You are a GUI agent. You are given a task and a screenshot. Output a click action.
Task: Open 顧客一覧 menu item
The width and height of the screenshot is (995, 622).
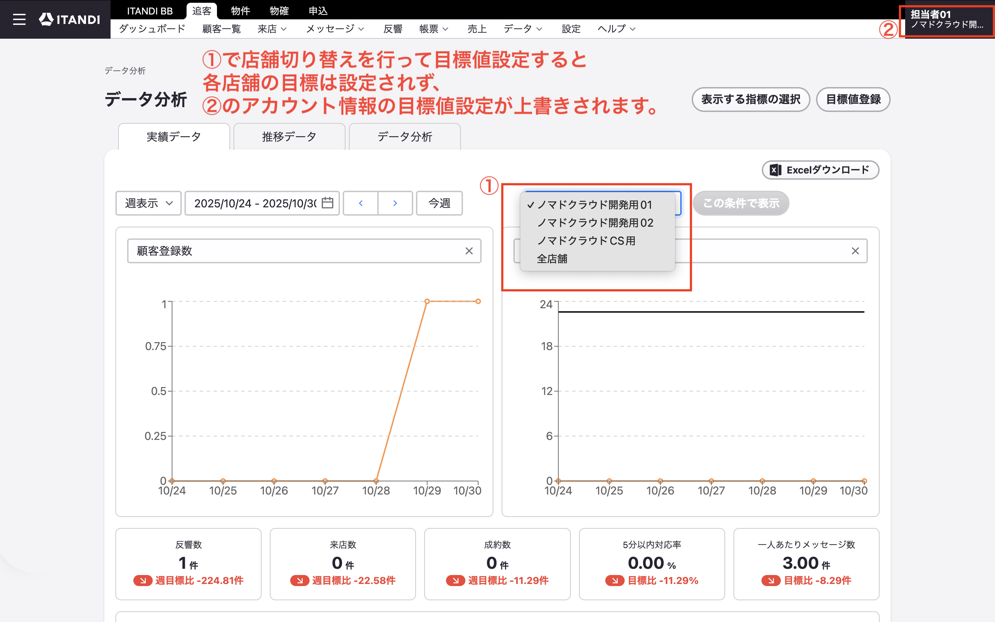(221, 29)
